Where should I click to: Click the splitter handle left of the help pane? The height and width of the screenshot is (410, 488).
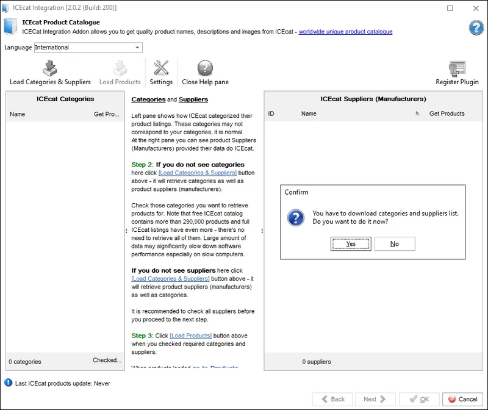pyautogui.click(x=127, y=231)
